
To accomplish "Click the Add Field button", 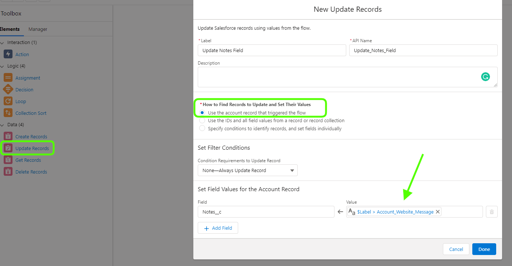I will [218, 227].
